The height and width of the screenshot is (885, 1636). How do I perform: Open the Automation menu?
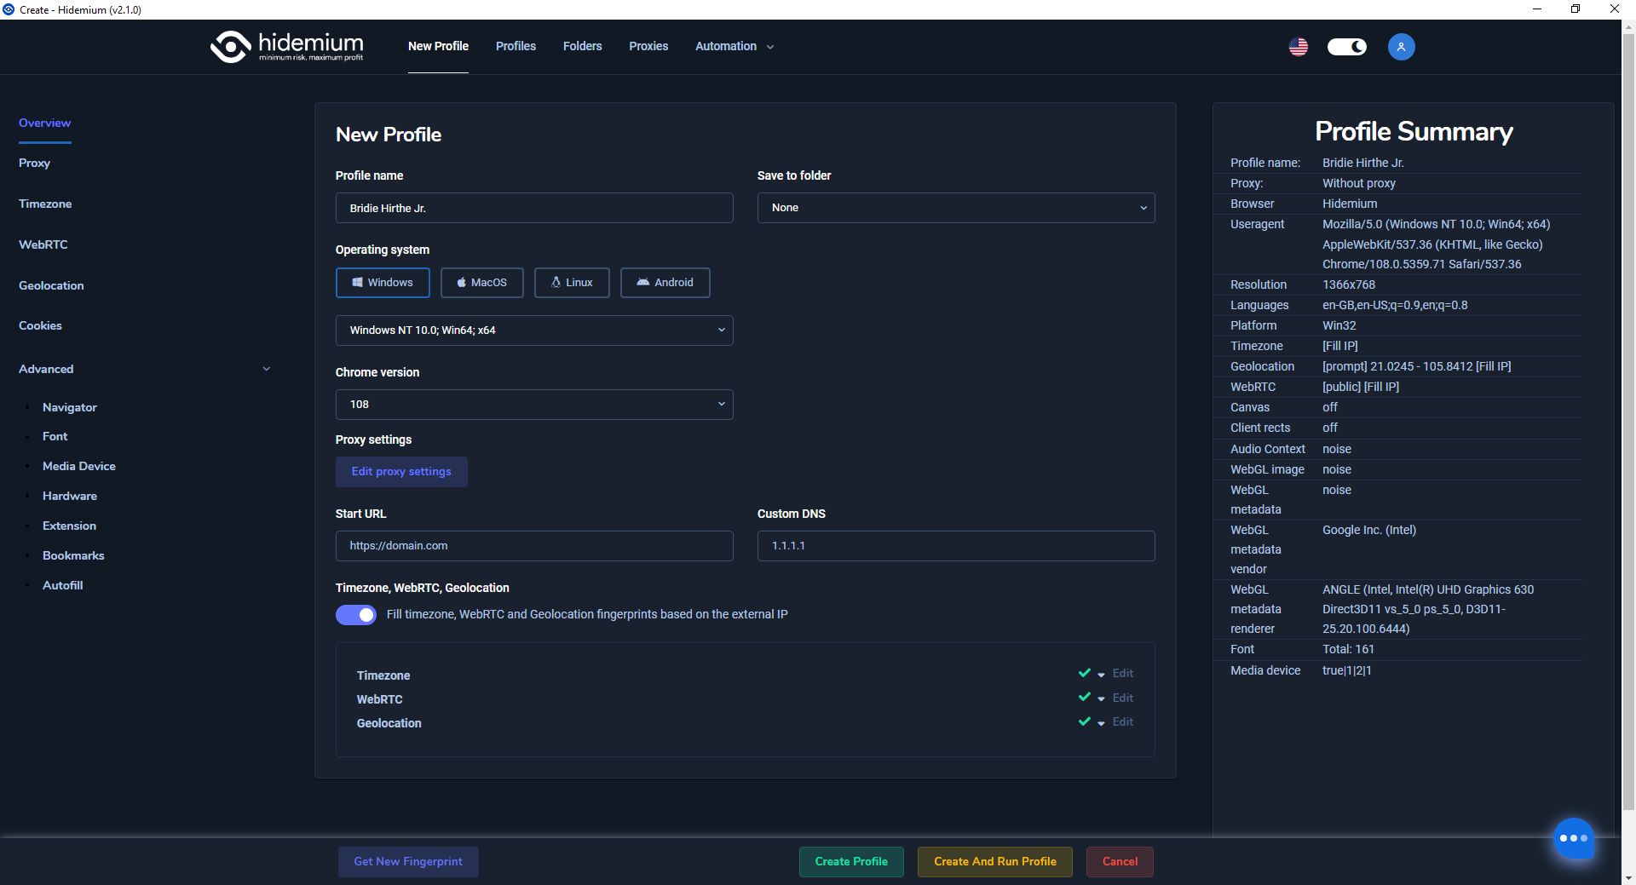732,46
